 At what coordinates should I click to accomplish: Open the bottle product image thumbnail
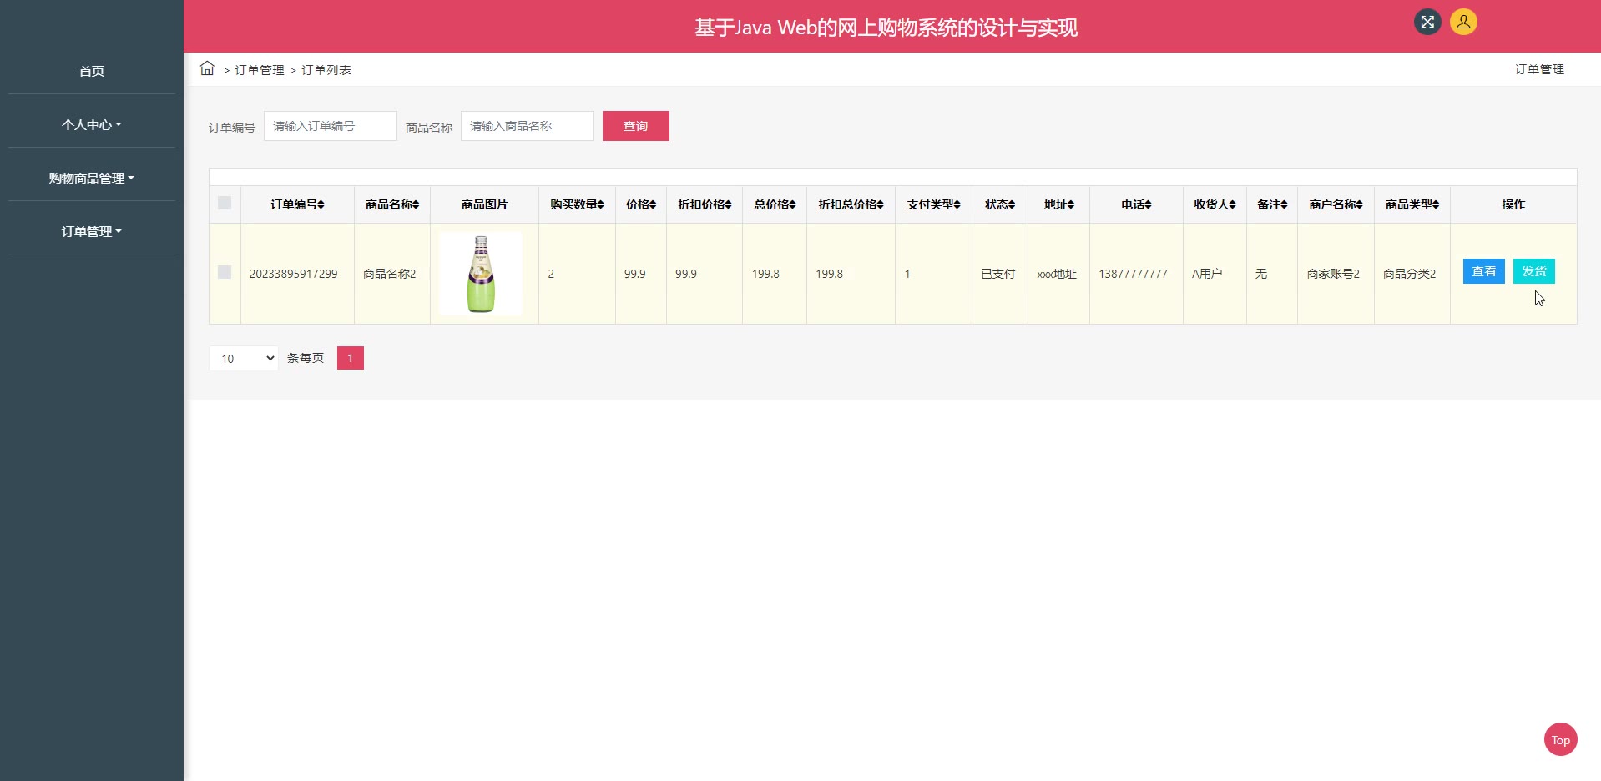(481, 274)
